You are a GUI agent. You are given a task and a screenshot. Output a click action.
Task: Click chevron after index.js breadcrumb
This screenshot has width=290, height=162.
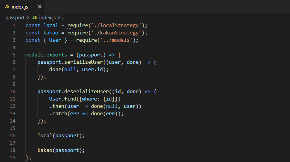(x=59, y=17)
